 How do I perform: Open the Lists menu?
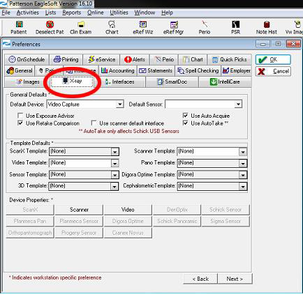click(50, 13)
